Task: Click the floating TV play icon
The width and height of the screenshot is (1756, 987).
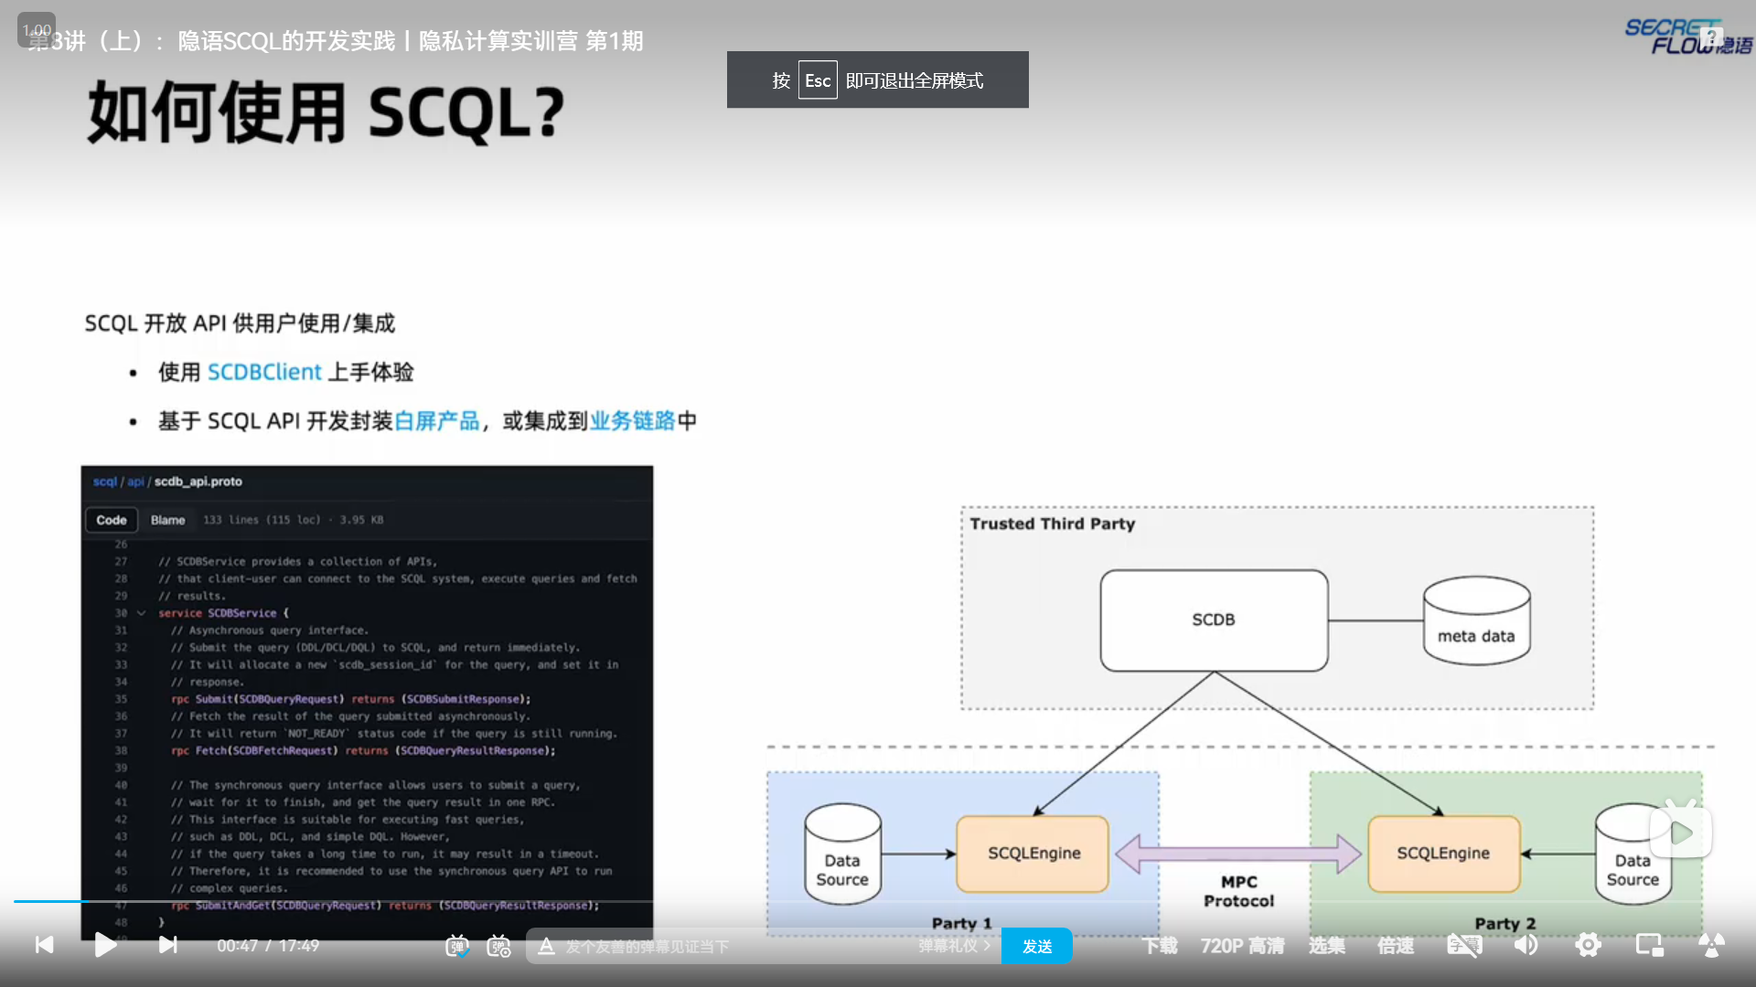Action: pos(1680,832)
